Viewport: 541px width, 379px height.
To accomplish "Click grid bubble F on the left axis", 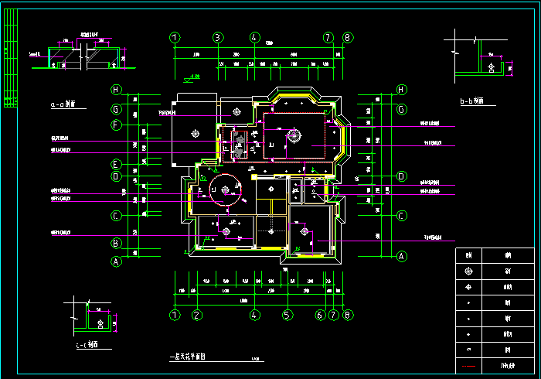I will point(117,125).
